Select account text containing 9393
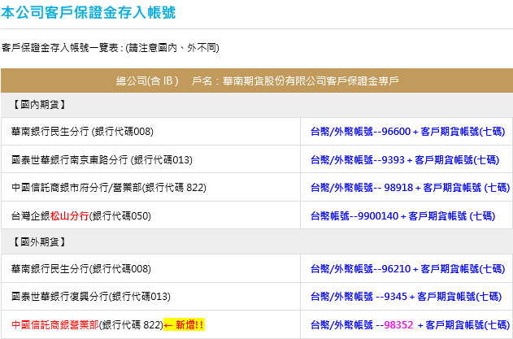This screenshot has height=339, width=513. (405, 160)
